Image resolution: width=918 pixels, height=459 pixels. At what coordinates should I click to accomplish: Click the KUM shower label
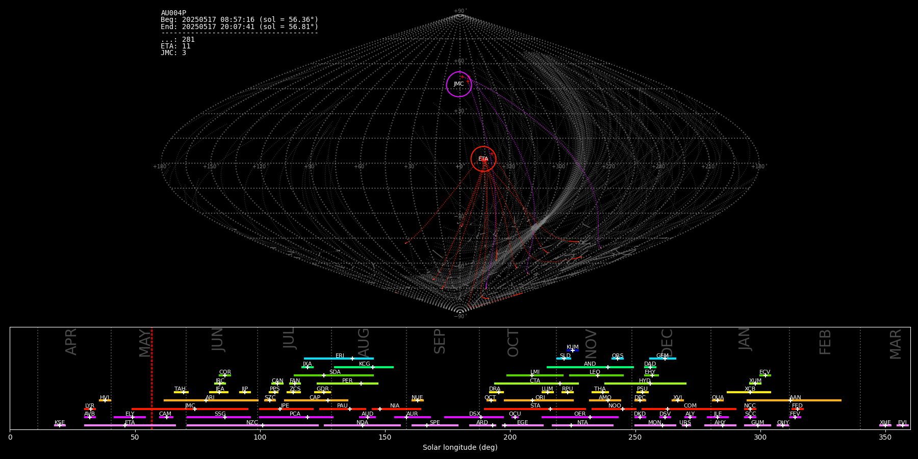pos(573,347)
